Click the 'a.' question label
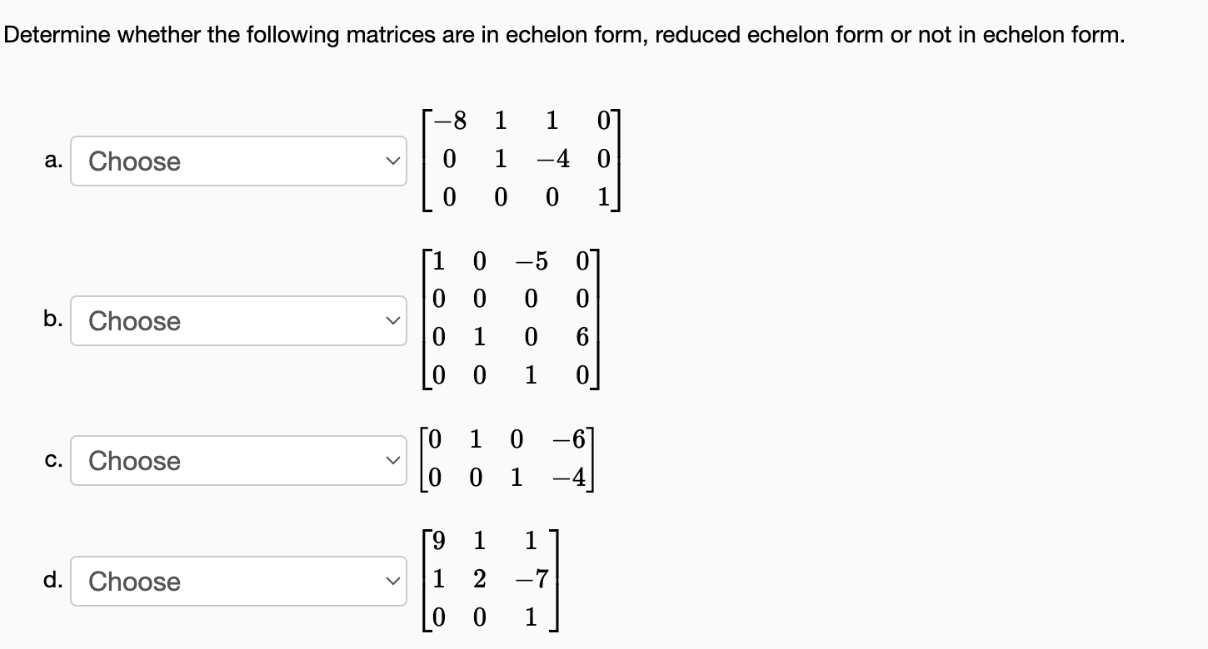 point(52,161)
